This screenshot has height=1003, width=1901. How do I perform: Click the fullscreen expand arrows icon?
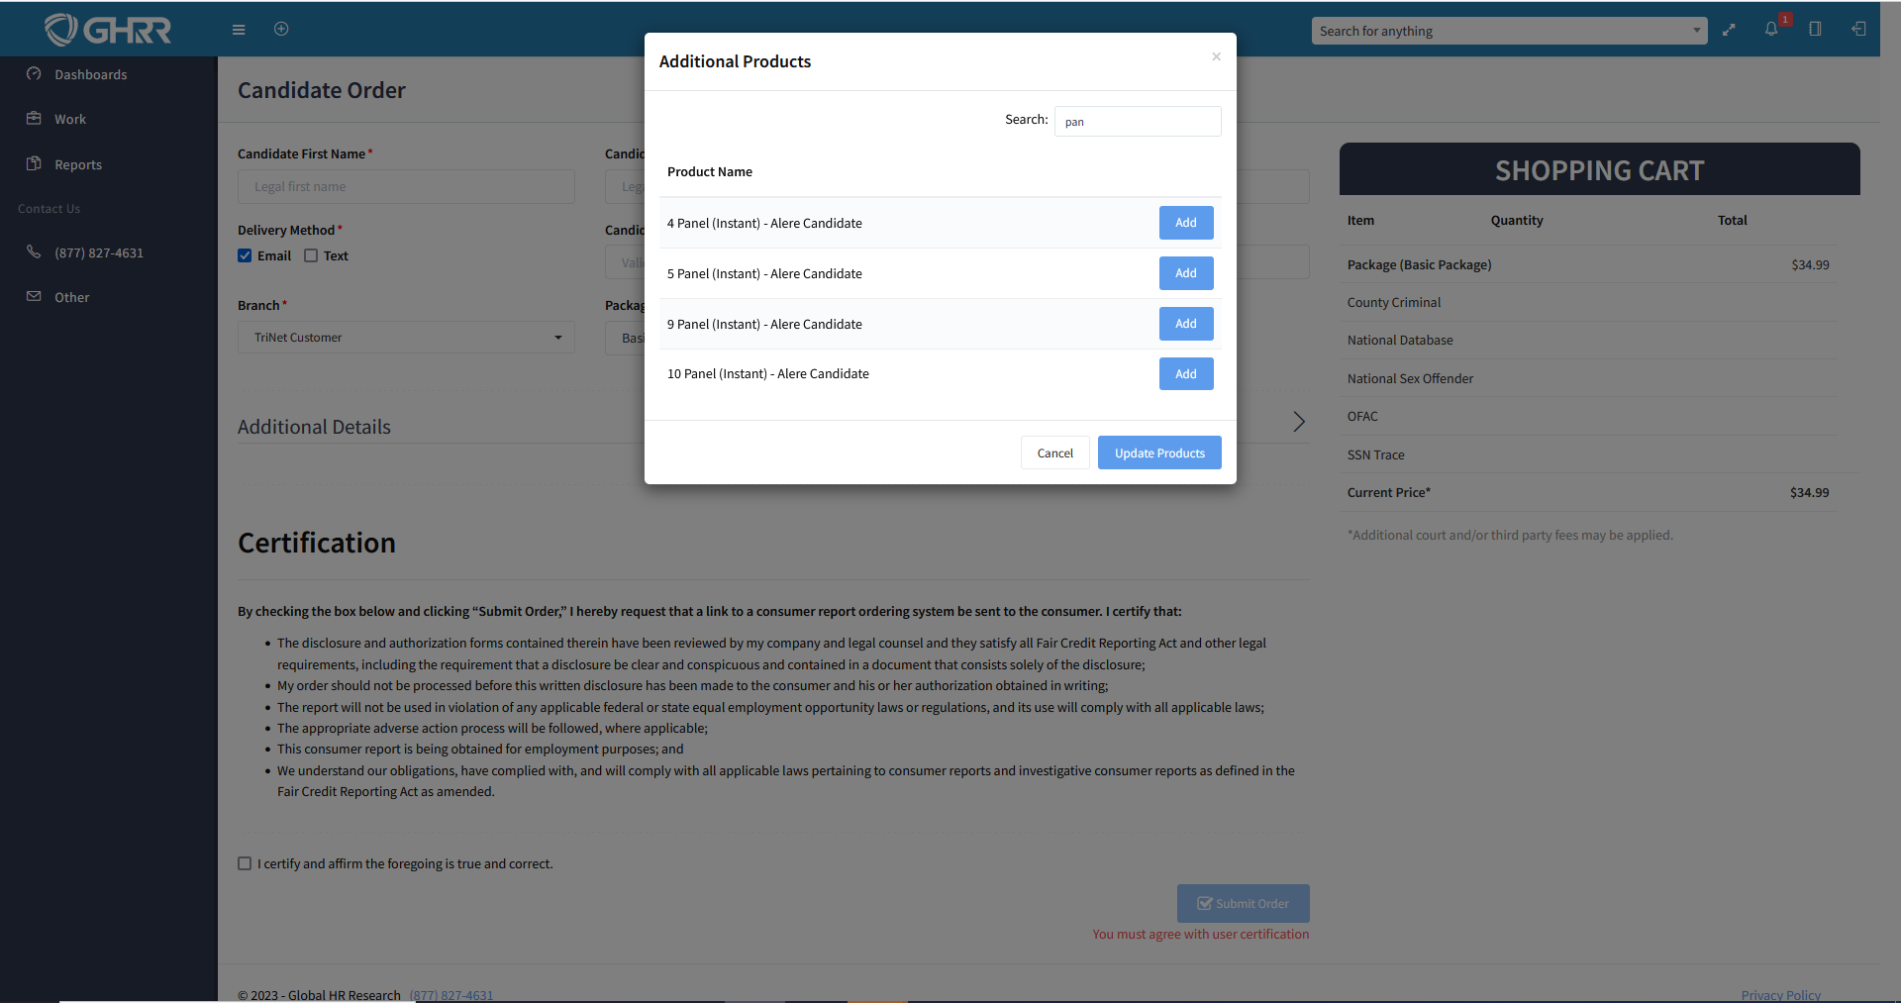1729,30
